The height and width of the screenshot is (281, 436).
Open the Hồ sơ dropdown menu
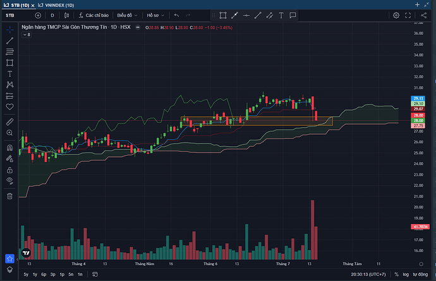(155, 15)
